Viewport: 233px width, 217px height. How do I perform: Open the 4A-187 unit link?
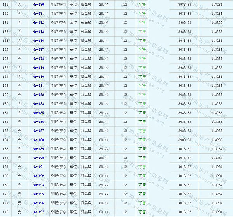(38, 131)
